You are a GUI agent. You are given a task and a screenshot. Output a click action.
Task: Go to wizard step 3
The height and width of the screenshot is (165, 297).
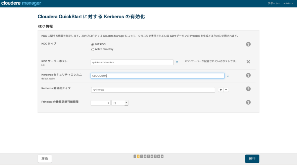click(x=142, y=156)
